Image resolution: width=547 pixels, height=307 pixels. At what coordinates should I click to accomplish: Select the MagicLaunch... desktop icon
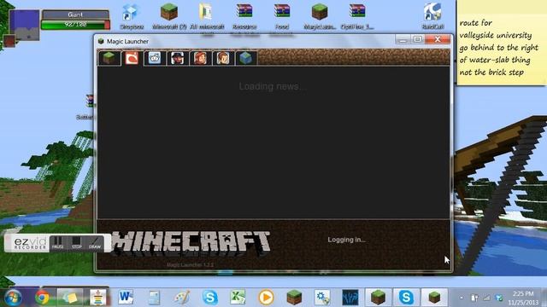(x=320, y=16)
